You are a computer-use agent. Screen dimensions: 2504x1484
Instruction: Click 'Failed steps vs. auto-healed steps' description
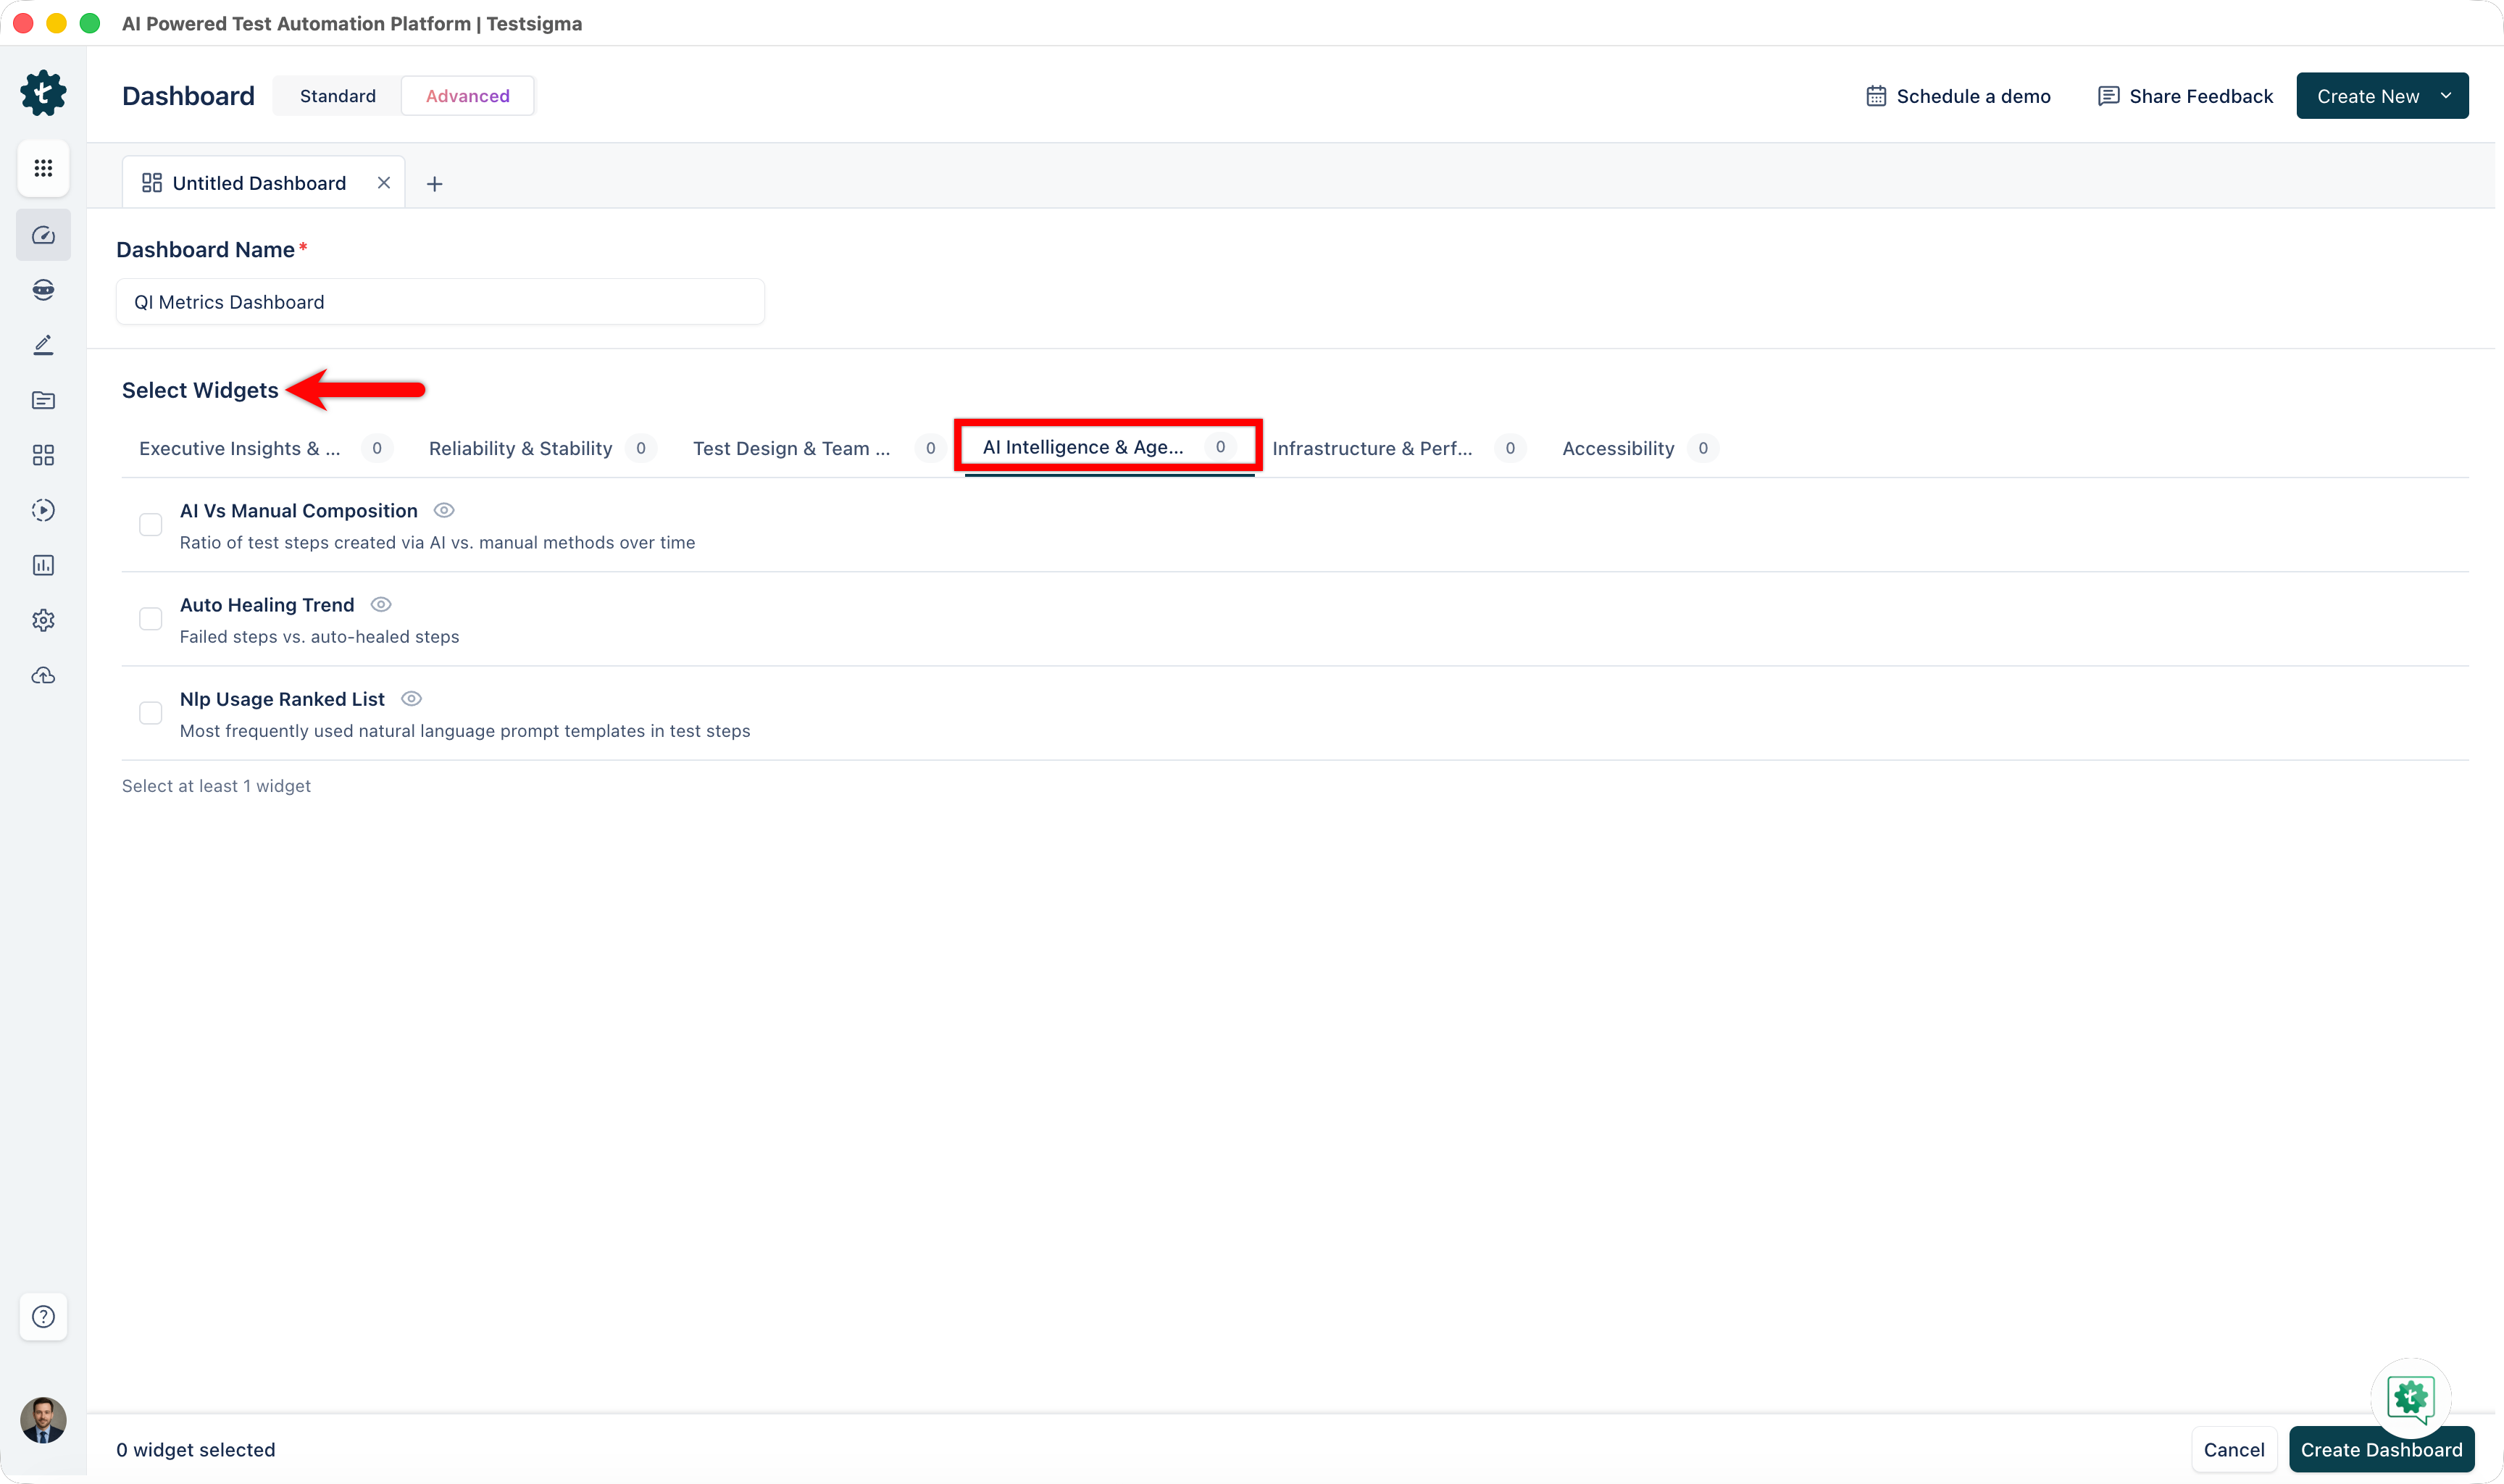(x=320, y=637)
